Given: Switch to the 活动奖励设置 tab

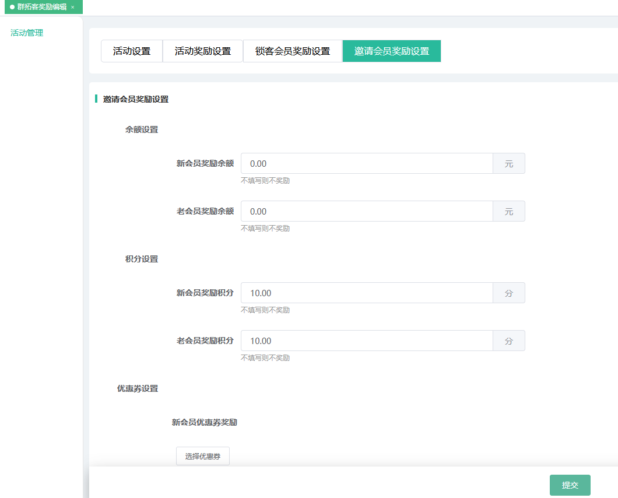Looking at the screenshot, I should (202, 51).
